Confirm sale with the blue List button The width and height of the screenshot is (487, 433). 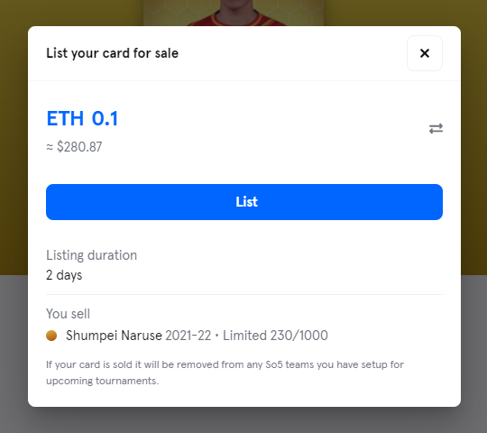coord(244,202)
